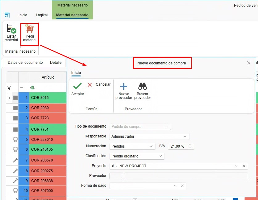Open the Responsable dropdown
This screenshot has height=200, width=258.
149,137
